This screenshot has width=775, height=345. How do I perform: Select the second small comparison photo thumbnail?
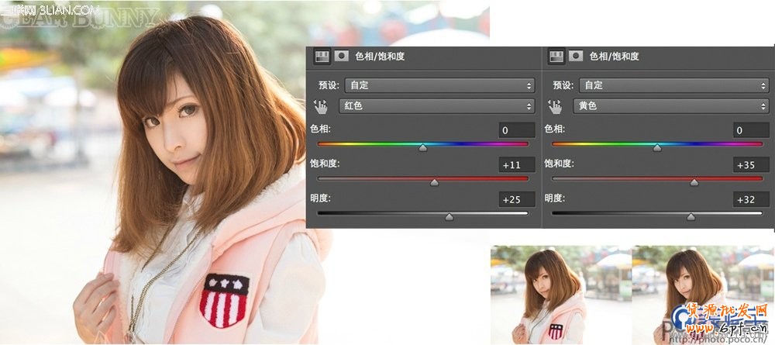point(701,295)
